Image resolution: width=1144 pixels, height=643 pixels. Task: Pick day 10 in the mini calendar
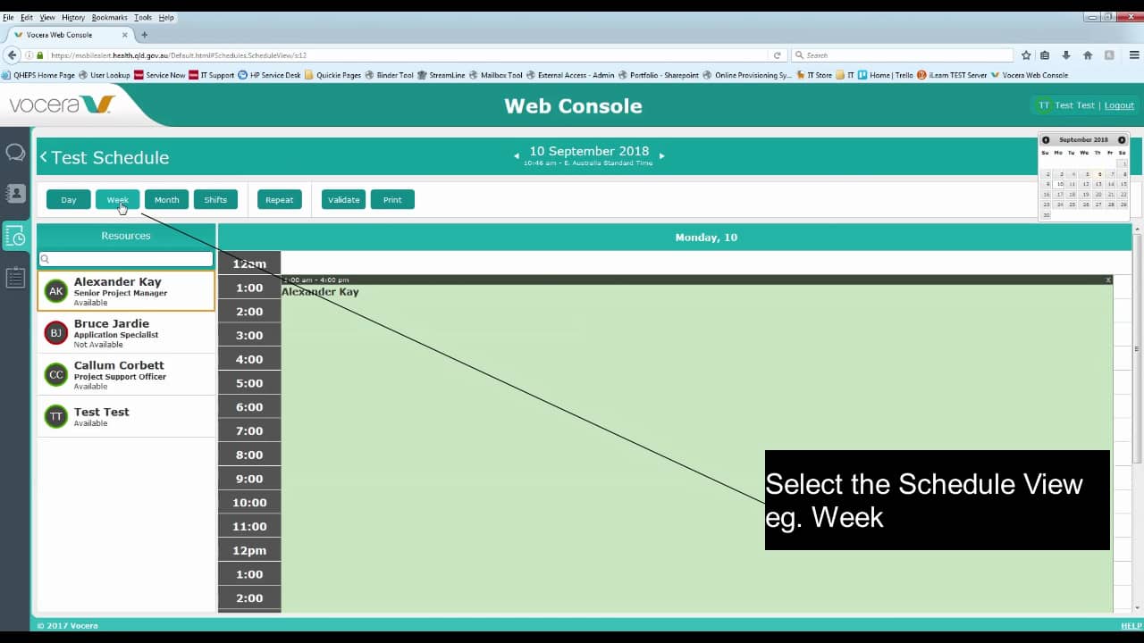tap(1059, 184)
